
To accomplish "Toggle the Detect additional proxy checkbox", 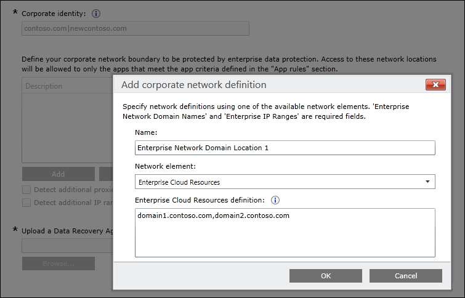I will coord(26,190).
